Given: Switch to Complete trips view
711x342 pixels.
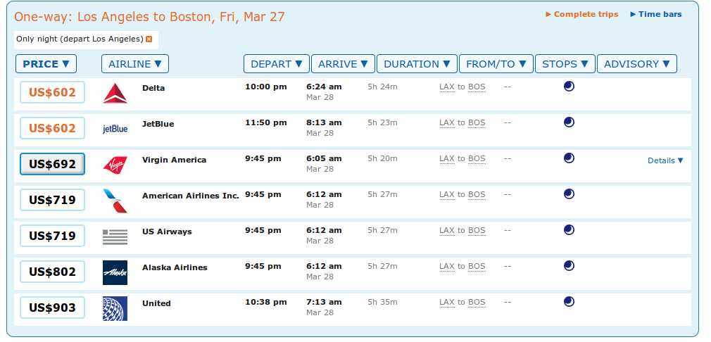Looking at the screenshot, I should tap(582, 14).
